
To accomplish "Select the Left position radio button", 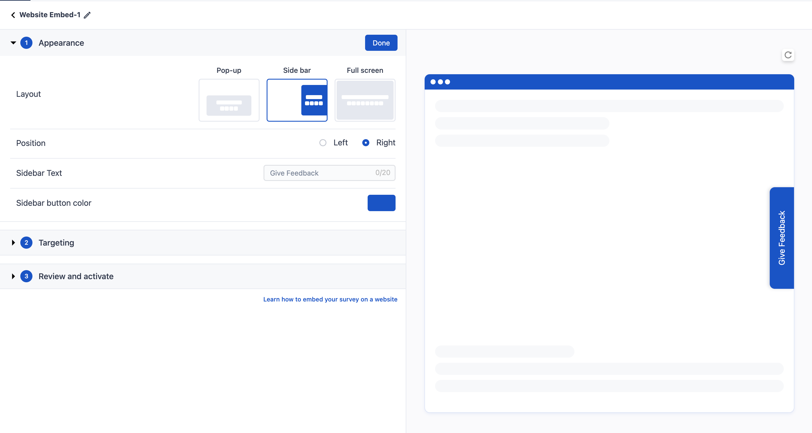I will [x=323, y=143].
